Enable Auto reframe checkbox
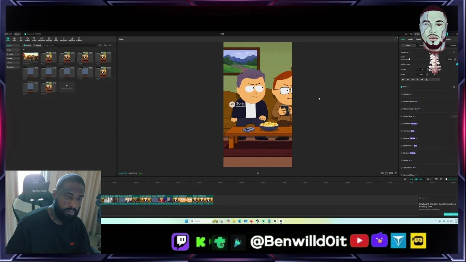This screenshot has height=262, width=466. pyautogui.click(x=402, y=168)
